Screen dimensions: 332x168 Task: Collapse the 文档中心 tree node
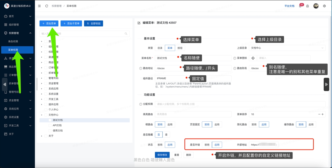pos(42,115)
